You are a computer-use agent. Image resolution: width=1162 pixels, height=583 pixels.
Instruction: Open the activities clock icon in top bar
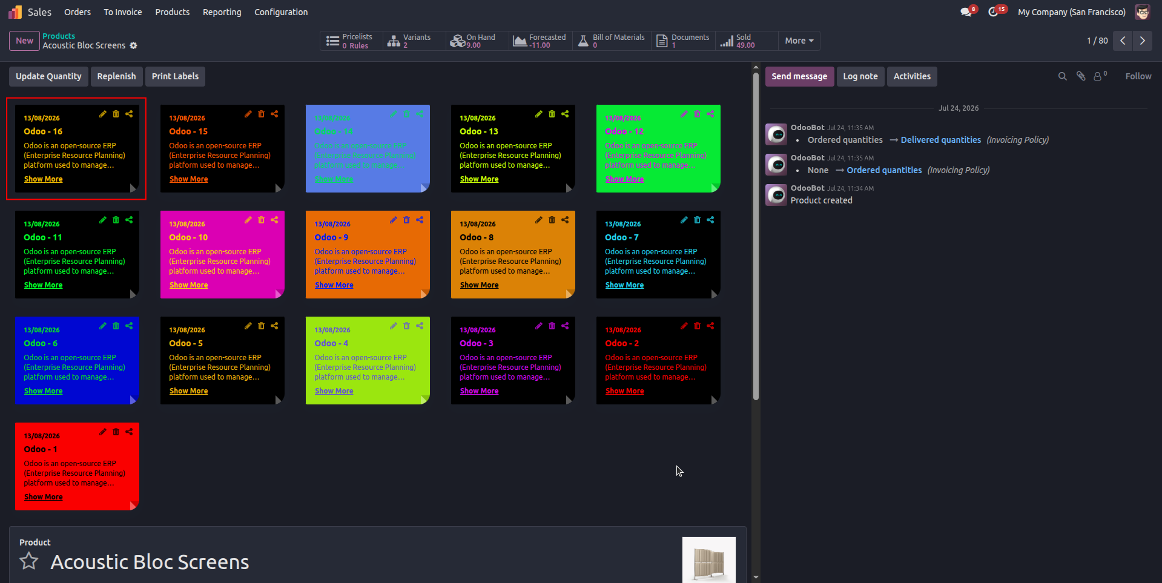tap(994, 12)
